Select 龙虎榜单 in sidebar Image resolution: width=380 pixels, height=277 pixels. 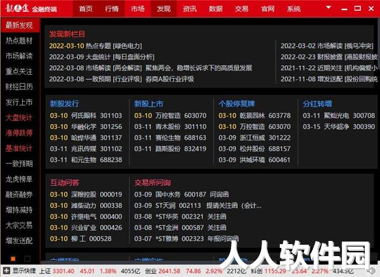19,179
